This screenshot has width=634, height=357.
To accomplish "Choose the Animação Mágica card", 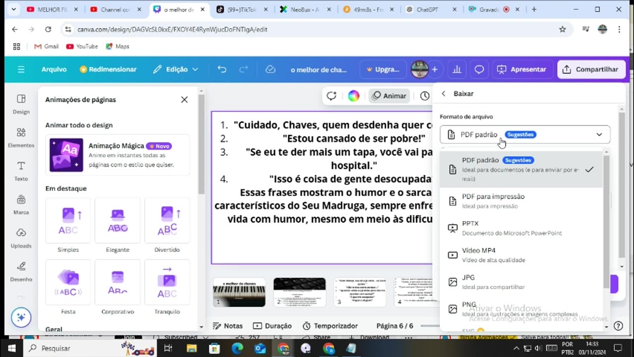I will pyautogui.click(x=117, y=155).
